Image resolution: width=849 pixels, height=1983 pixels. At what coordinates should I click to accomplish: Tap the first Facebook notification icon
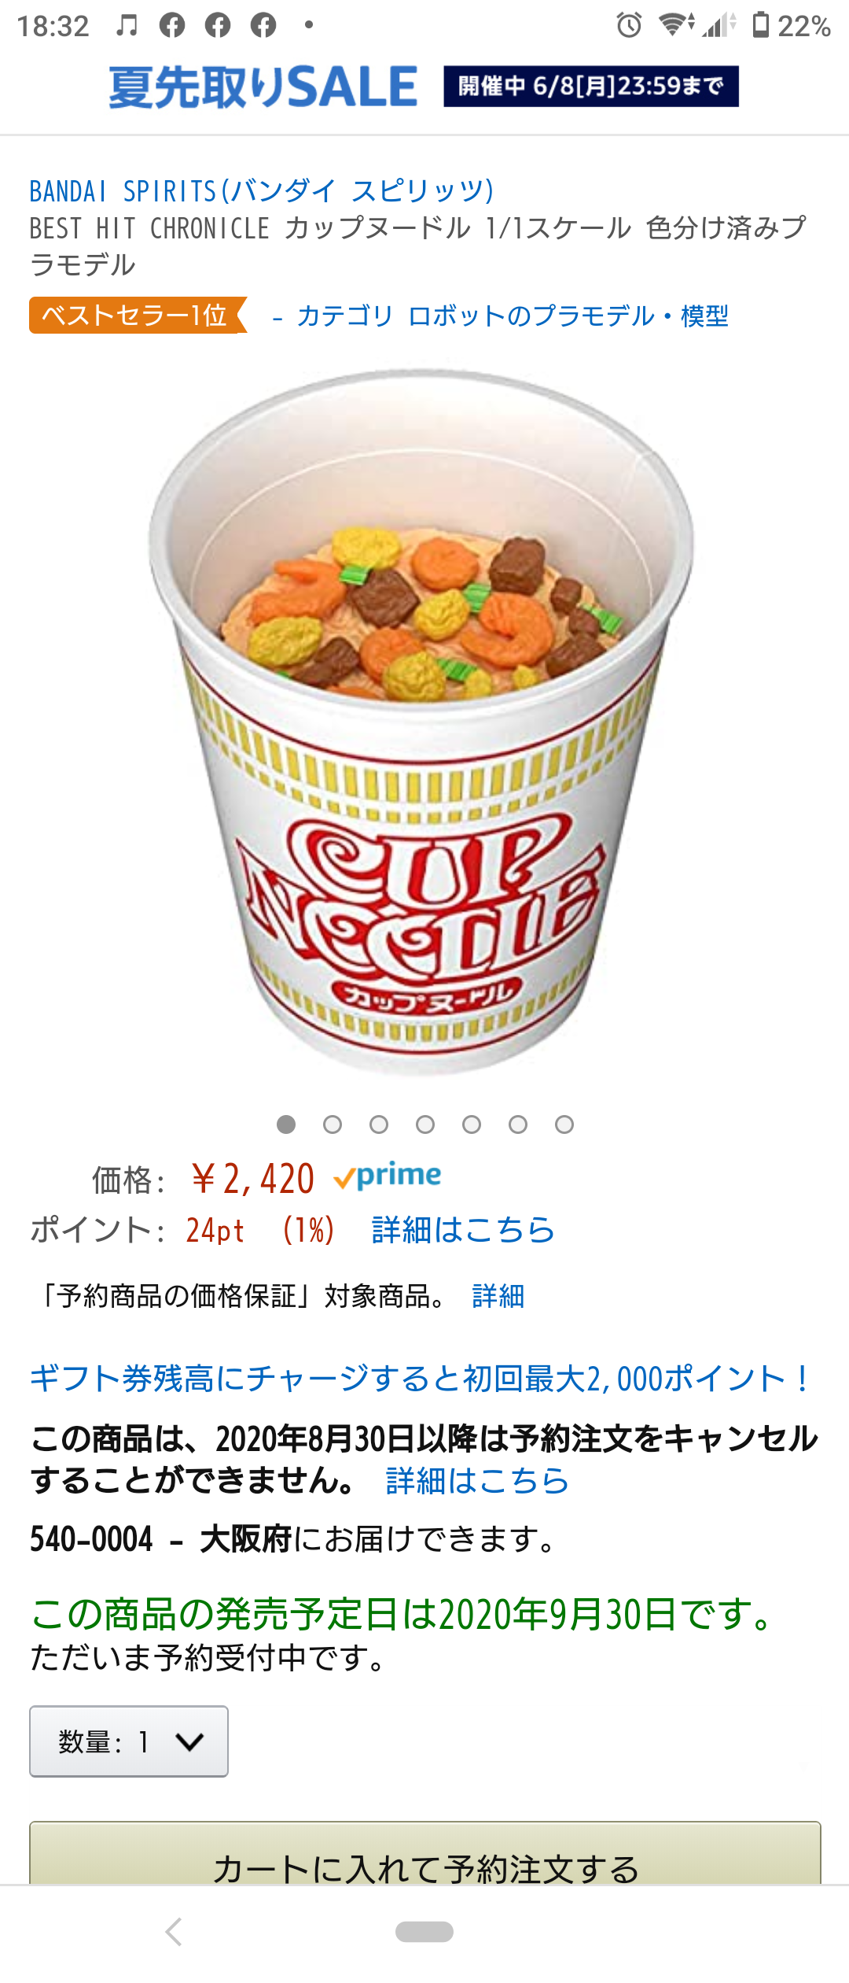coord(172,25)
